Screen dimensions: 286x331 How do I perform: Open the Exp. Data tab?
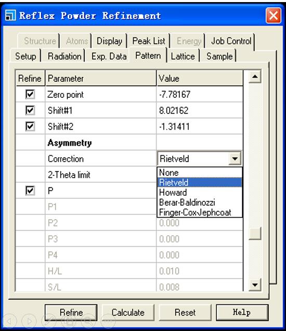tap(109, 56)
